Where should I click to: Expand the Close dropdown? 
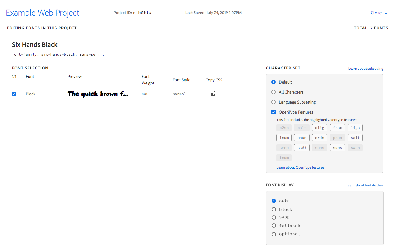click(x=379, y=13)
